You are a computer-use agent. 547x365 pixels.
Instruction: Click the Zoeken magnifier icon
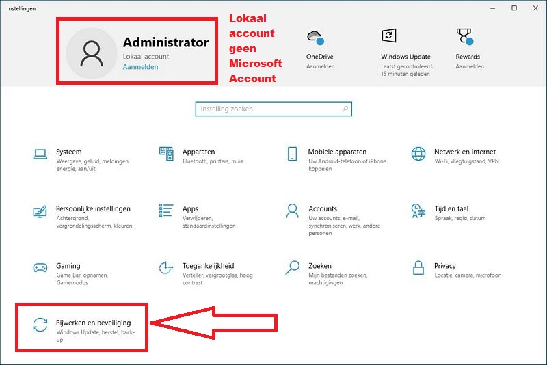tap(293, 267)
